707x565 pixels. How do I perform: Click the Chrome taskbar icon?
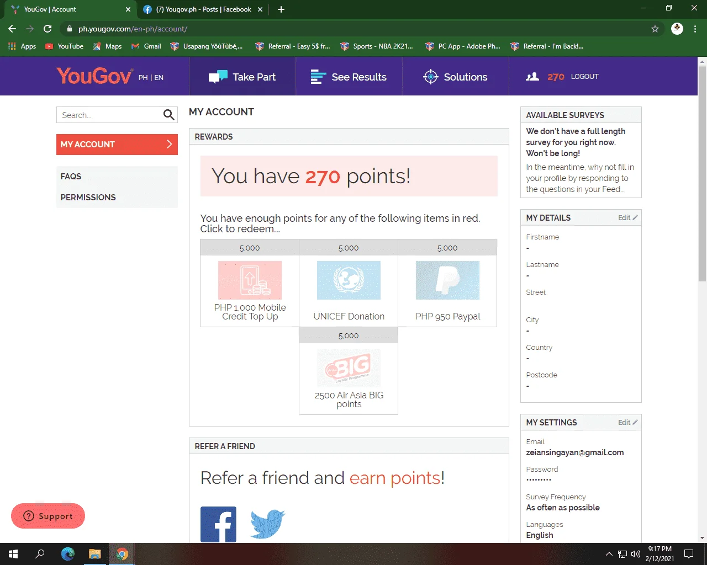coord(122,554)
